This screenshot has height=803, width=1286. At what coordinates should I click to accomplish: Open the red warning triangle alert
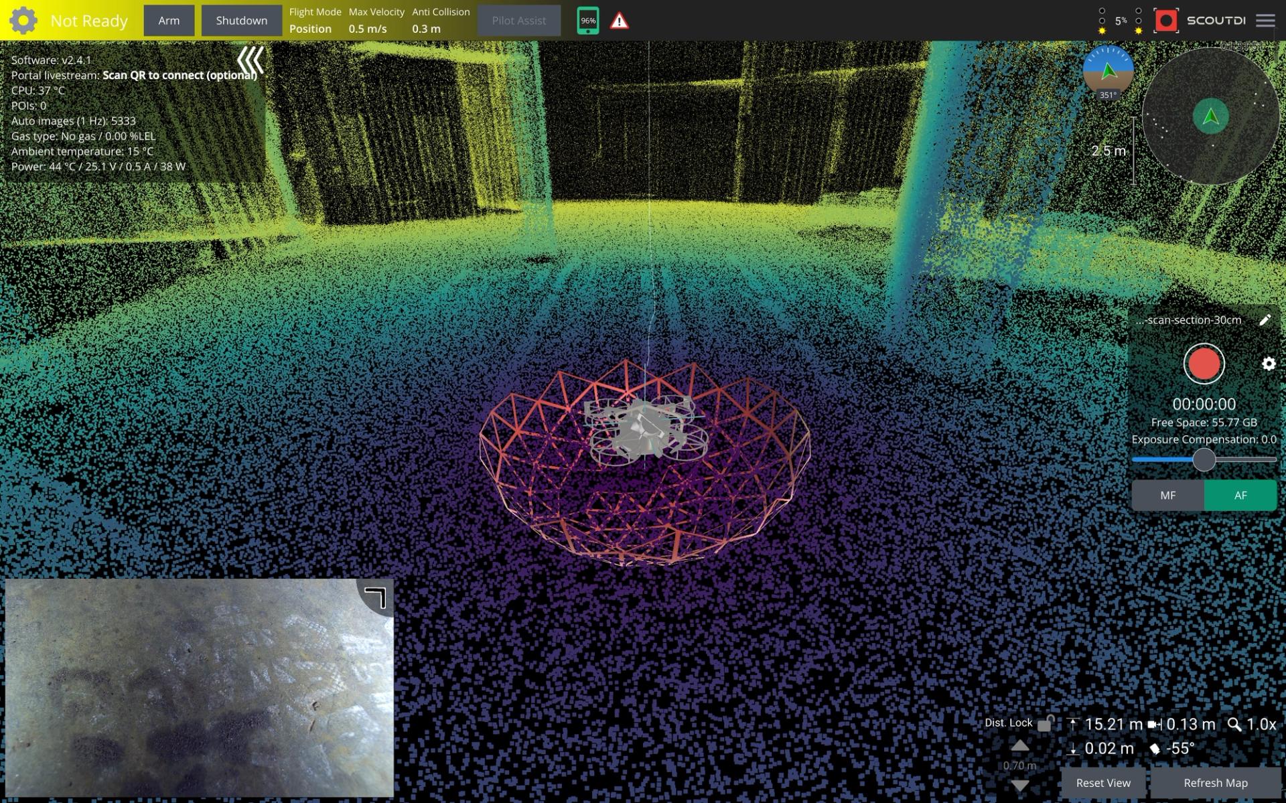tap(620, 21)
